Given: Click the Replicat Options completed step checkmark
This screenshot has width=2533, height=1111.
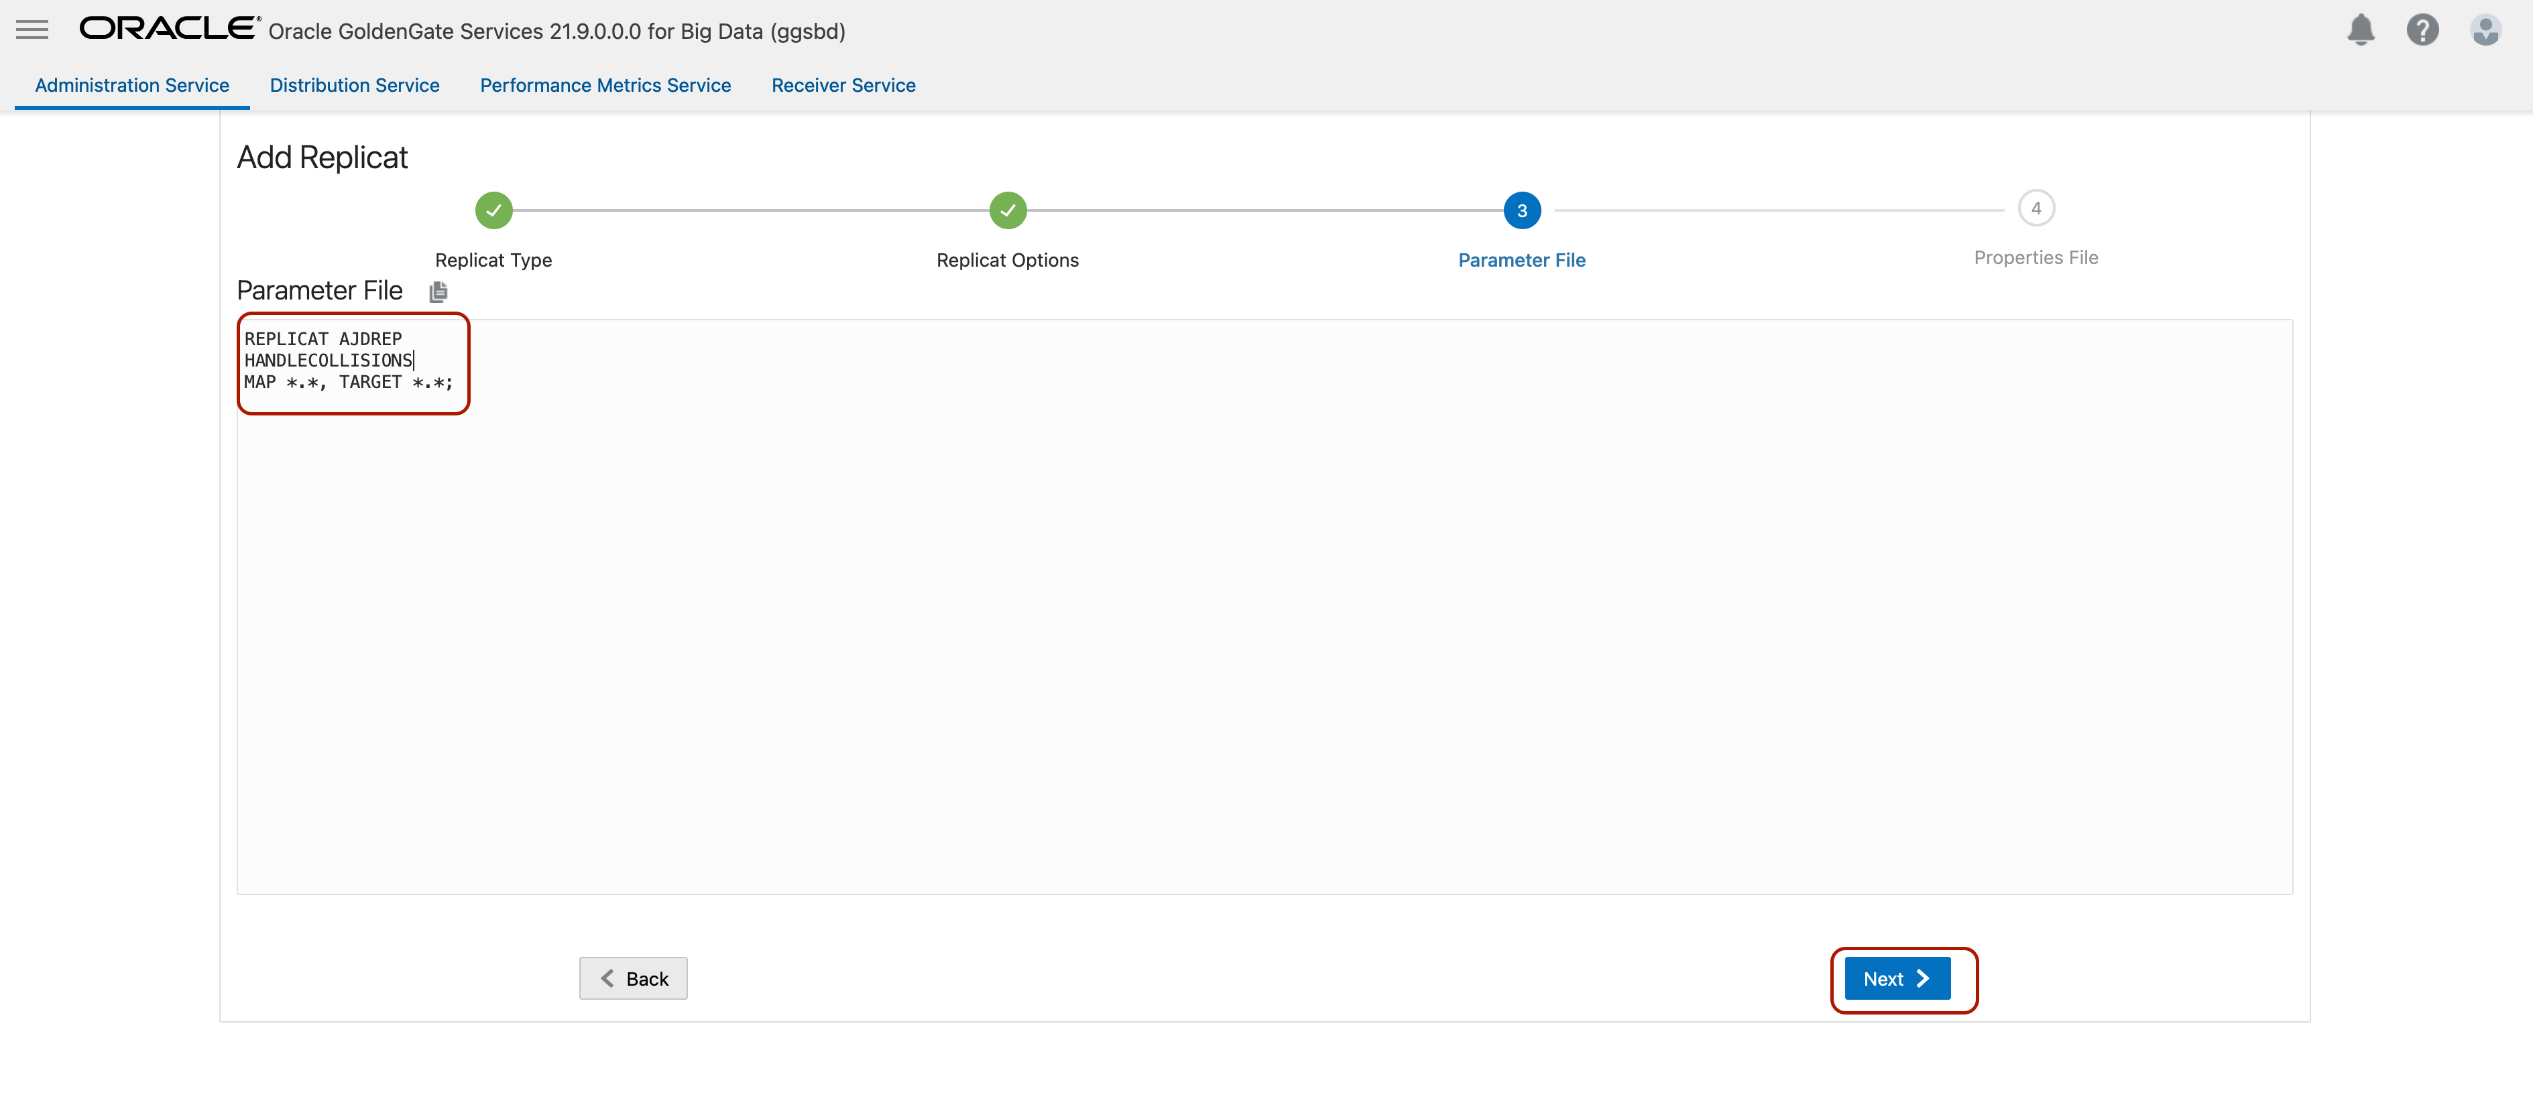Looking at the screenshot, I should point(1007,210).
